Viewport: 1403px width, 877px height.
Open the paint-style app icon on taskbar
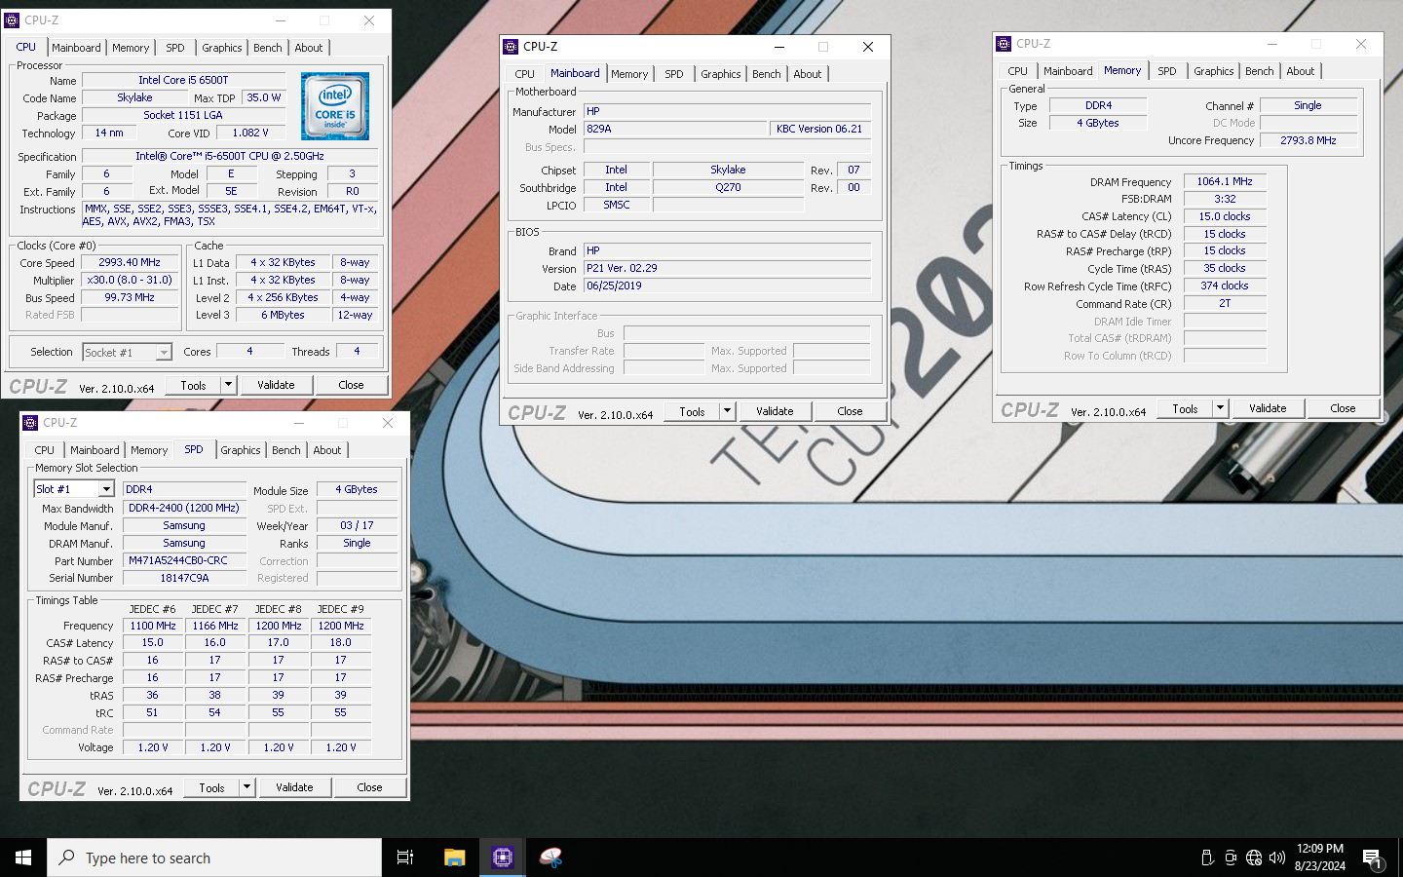point(551,858)
